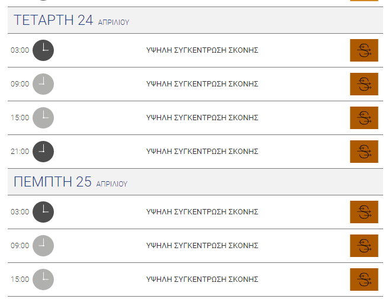Image resolution: width=392 pixels, height=302 pixels.
Task: Click the dust icon for Wednesday 24 03:00
Action: point(364,50)
